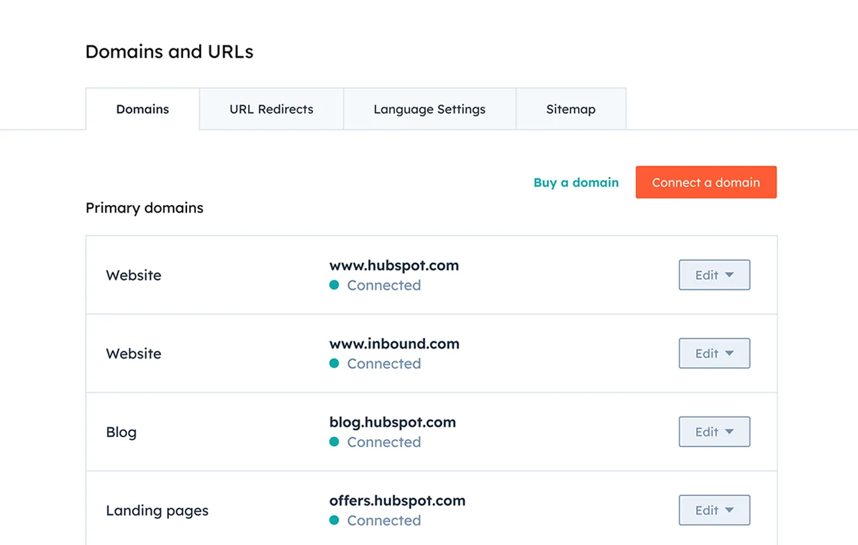
Task: Click the green status dot for www.hubspot.com
Action: click(x=334, y=285)
